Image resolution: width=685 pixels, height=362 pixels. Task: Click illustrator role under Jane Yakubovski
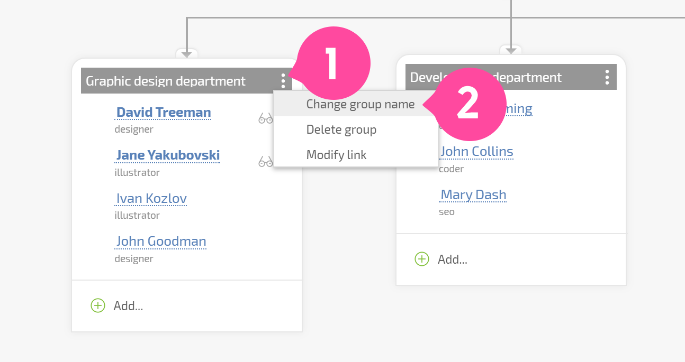pos(137,172)
